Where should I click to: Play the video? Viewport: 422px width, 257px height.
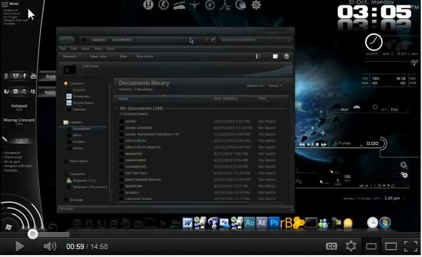point(19,246)
